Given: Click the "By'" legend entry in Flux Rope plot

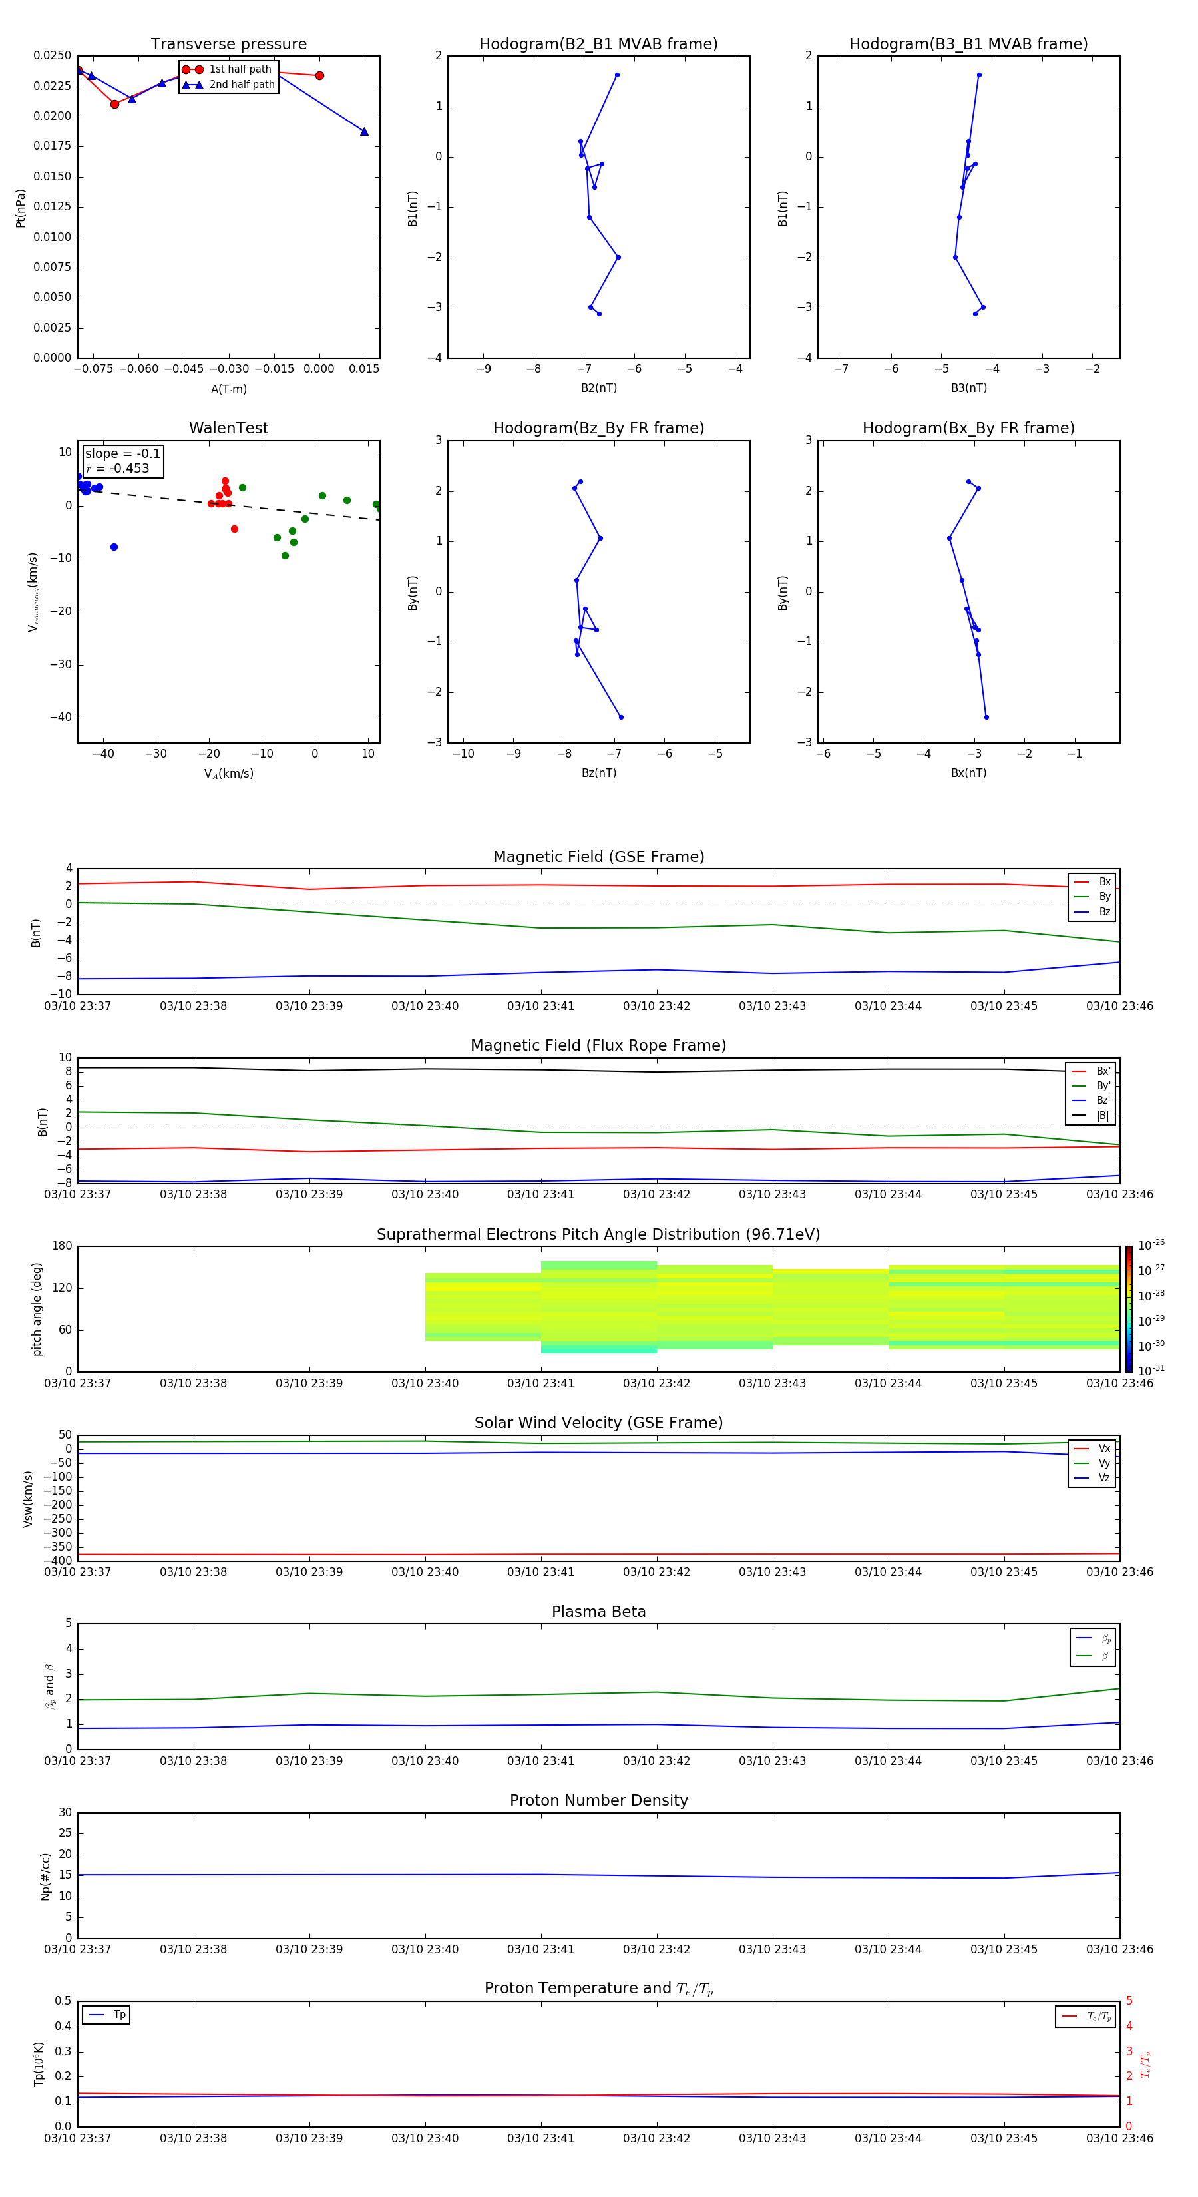Looking at the screenshot, I should pos(1091,1086).
